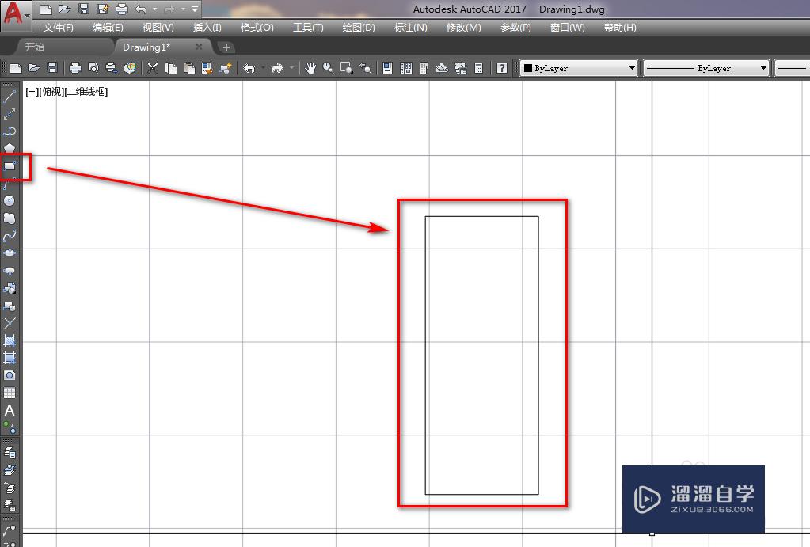This screenshot has width=810, height=547.
Task: Click the Plot (print) icon
Action: 75,67
